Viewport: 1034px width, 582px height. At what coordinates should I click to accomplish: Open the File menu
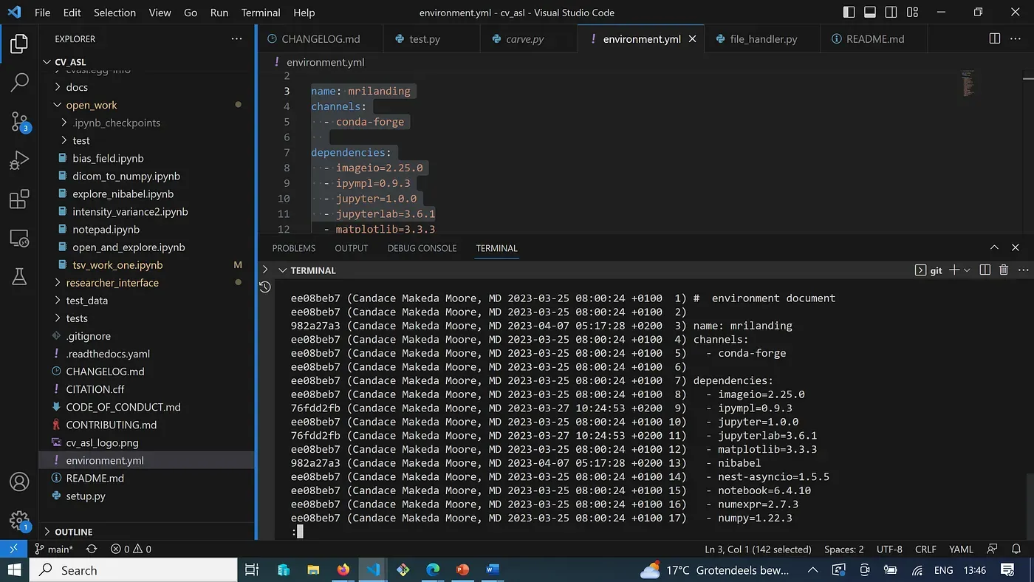tap(43, 13)
